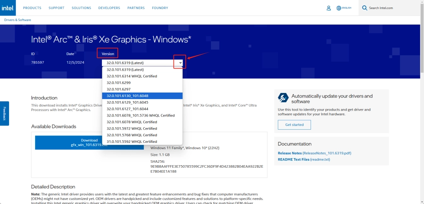This screenshot has height=204, width=424.
Task: Click the page title Intel Arc & Iris Xe Graphics
Action: [111, 39]
